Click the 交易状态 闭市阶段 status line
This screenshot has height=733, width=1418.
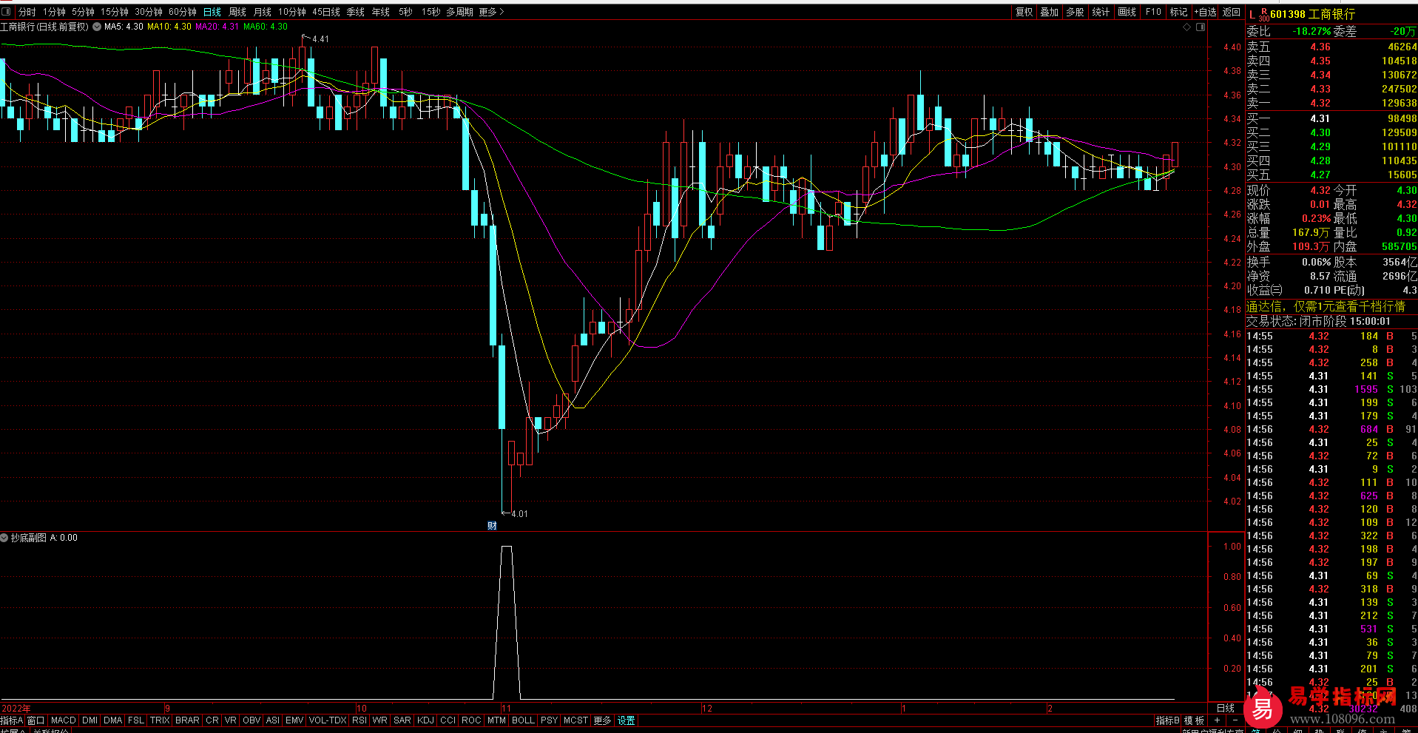(x=1318, y=321)
